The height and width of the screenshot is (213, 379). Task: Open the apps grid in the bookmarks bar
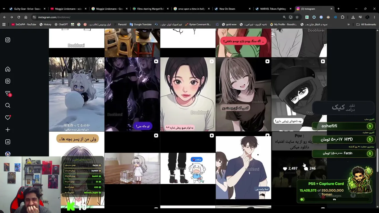click(x=4, y=25)
